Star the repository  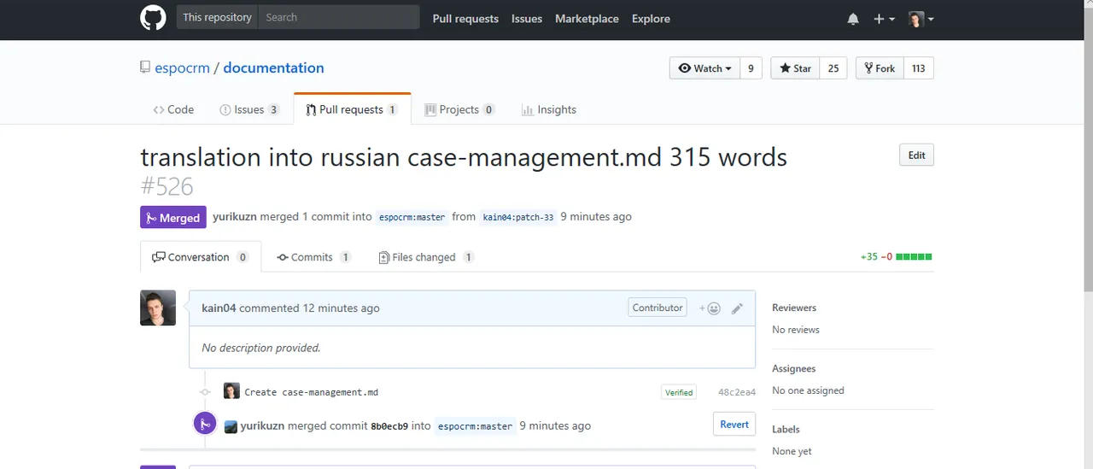(795, 68)
